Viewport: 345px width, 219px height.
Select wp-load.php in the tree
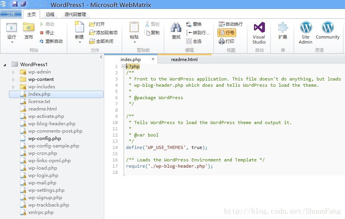coord(42,168)
